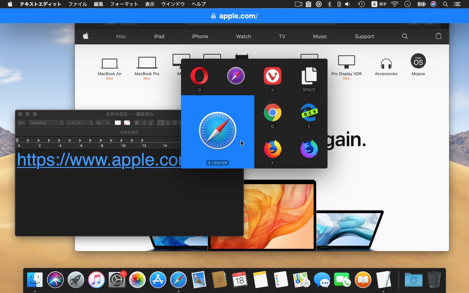Open the Helvetica font dropdown
Image resolution: width=469 pixels, height=293 pixels.
pos(46,123)
